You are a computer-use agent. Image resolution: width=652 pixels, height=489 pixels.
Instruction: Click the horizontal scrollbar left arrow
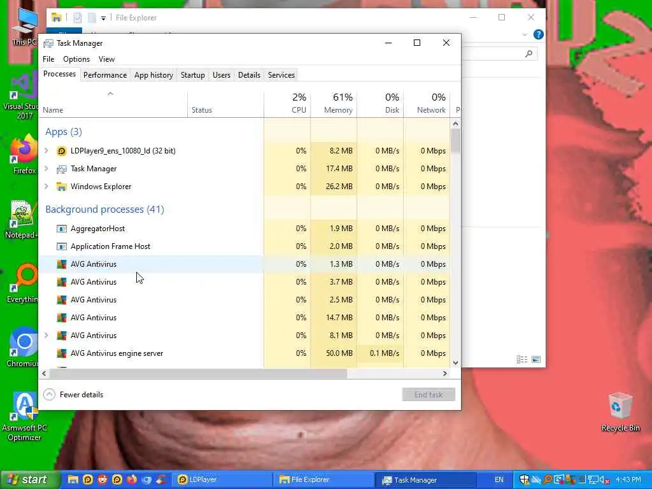44,373
